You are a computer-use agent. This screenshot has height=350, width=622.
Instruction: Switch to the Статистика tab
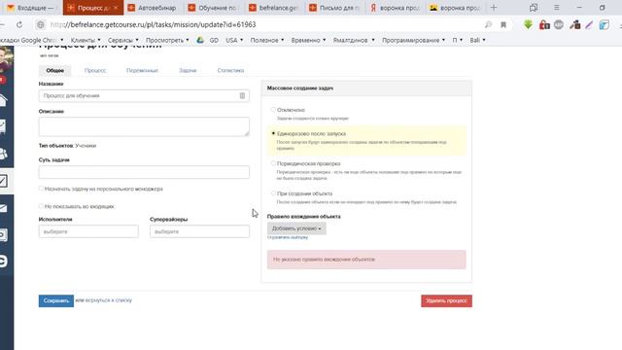pyautogui.click(x=230, y=70)
